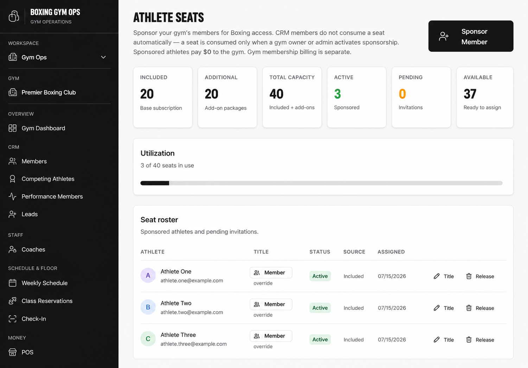Image resolution: width=528 pixels, height=368 pixels.
Task: Click the pencil icon in Athlete Three's row
Action: click(x=437, y=340)
